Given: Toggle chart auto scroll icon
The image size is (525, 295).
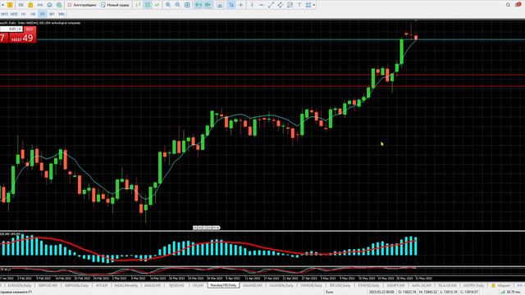Looking at the screenshot, I should (x=199, y=5).
